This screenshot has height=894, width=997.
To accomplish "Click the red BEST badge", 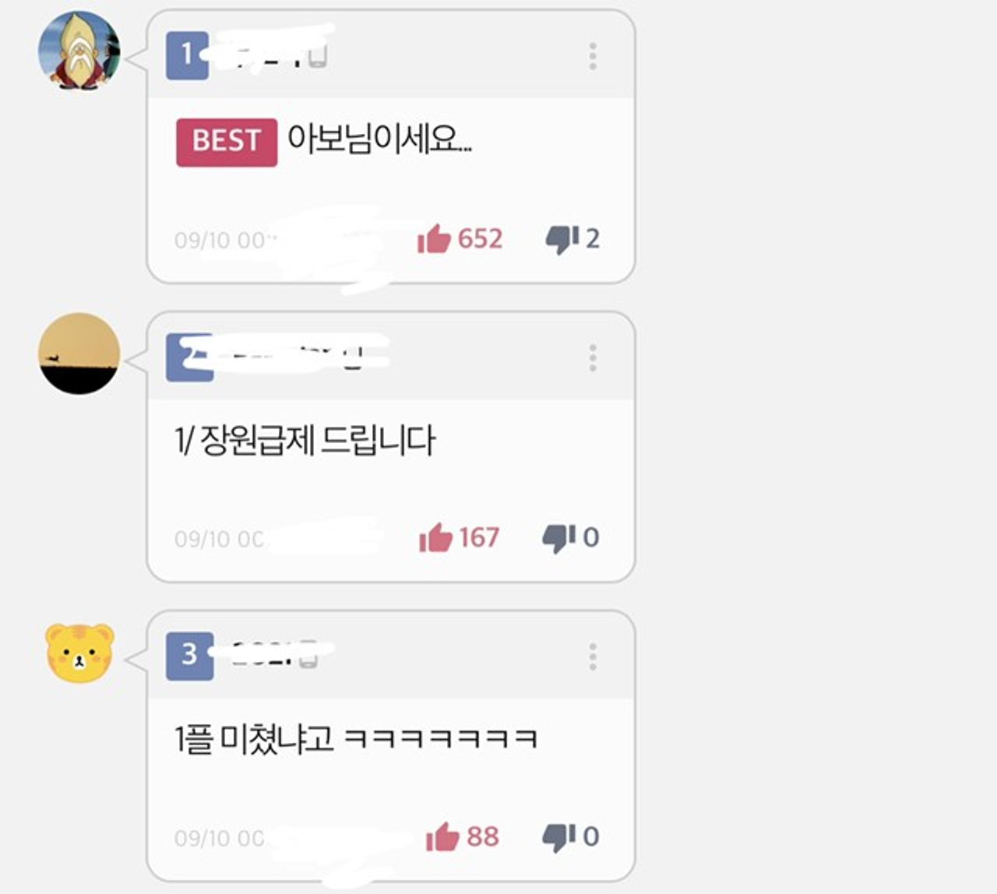I will [x=227, y=143].
